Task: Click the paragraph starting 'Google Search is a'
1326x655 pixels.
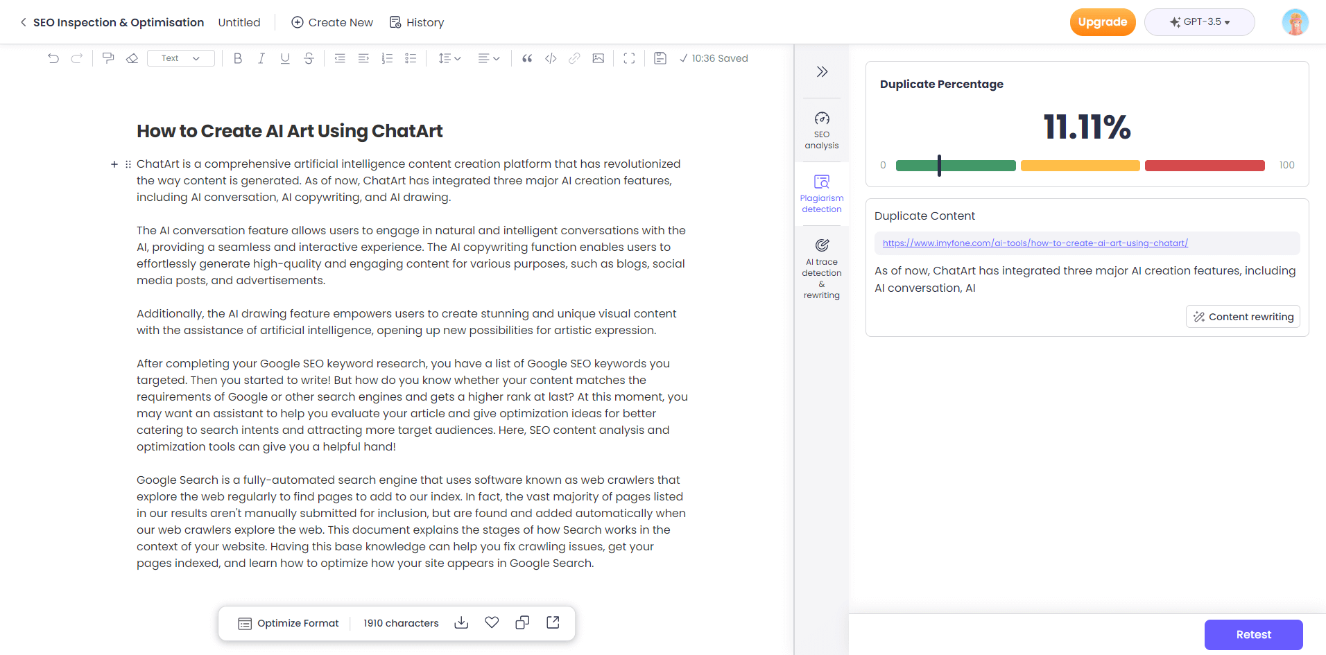Action: [411, 521]
